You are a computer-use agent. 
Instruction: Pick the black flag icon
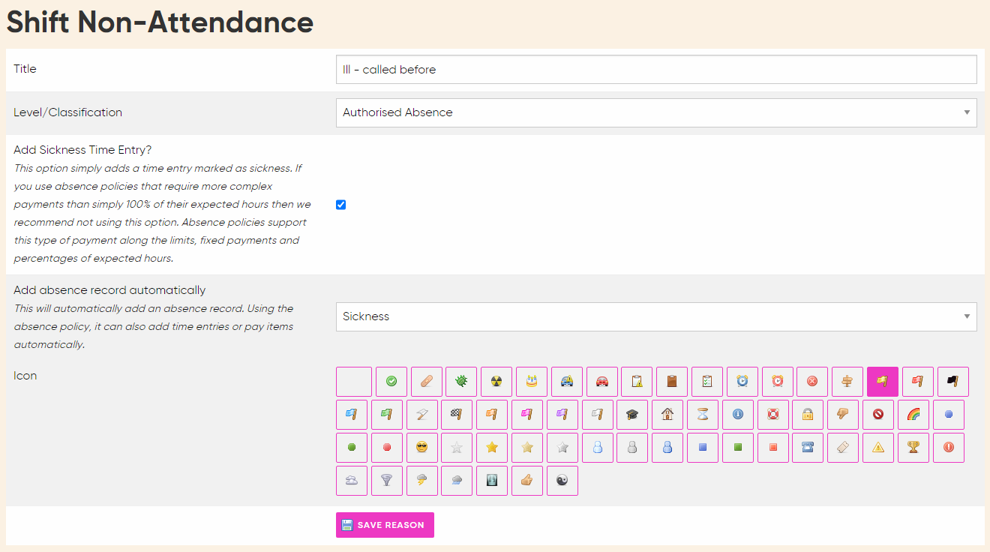(x=953, y=382)
